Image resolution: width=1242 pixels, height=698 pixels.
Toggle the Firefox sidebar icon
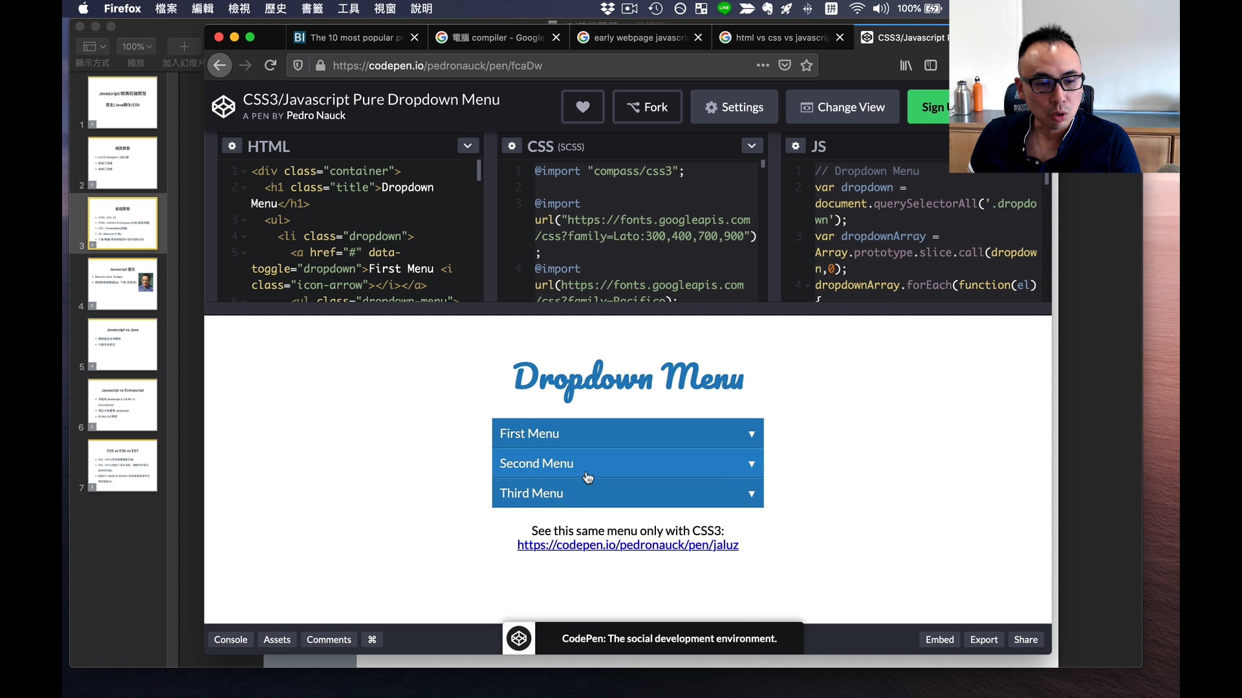tap(930, 65)
